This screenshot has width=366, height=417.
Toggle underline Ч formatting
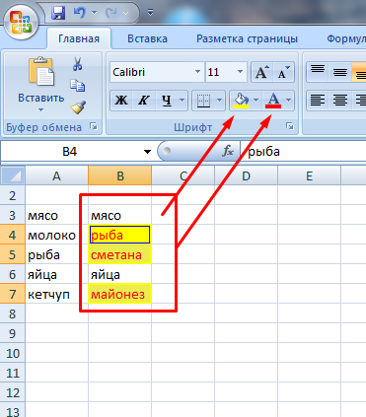pos(167,101)
